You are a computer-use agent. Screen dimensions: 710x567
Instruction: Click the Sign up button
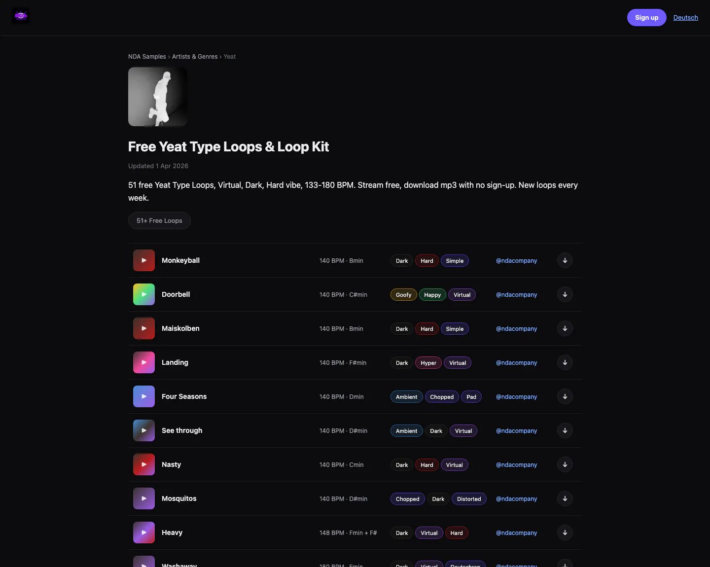pyautogui.click(x=646, y=17)
